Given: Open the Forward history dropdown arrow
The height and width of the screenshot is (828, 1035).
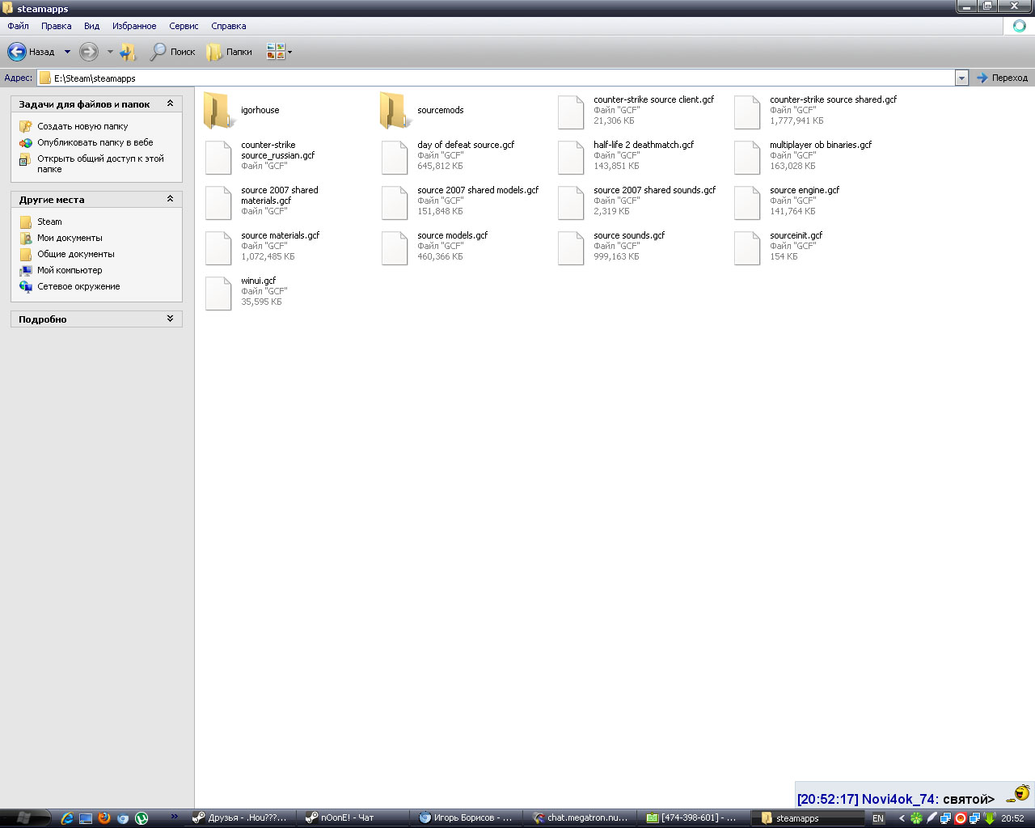Looking at the screenshot, I should 110,52.
